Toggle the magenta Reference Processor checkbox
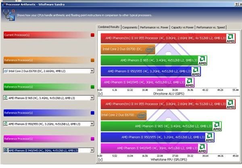 (92, 139)
